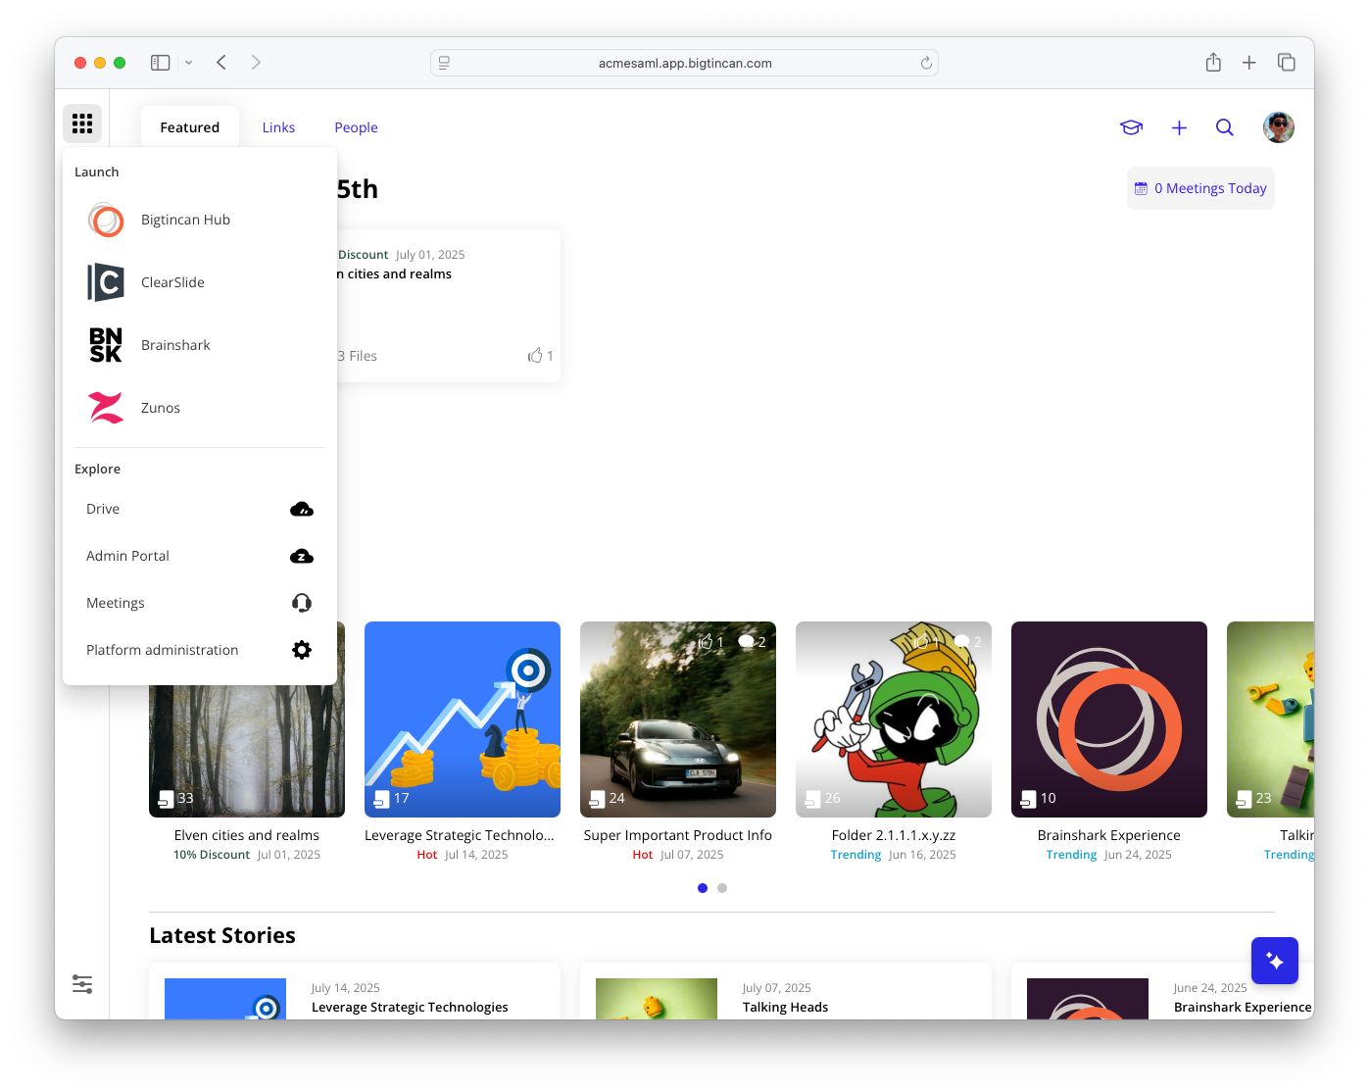Launch the Brainshark app
The width and height of the screenshot is (1369, 1092).
[x=175, y=345]
